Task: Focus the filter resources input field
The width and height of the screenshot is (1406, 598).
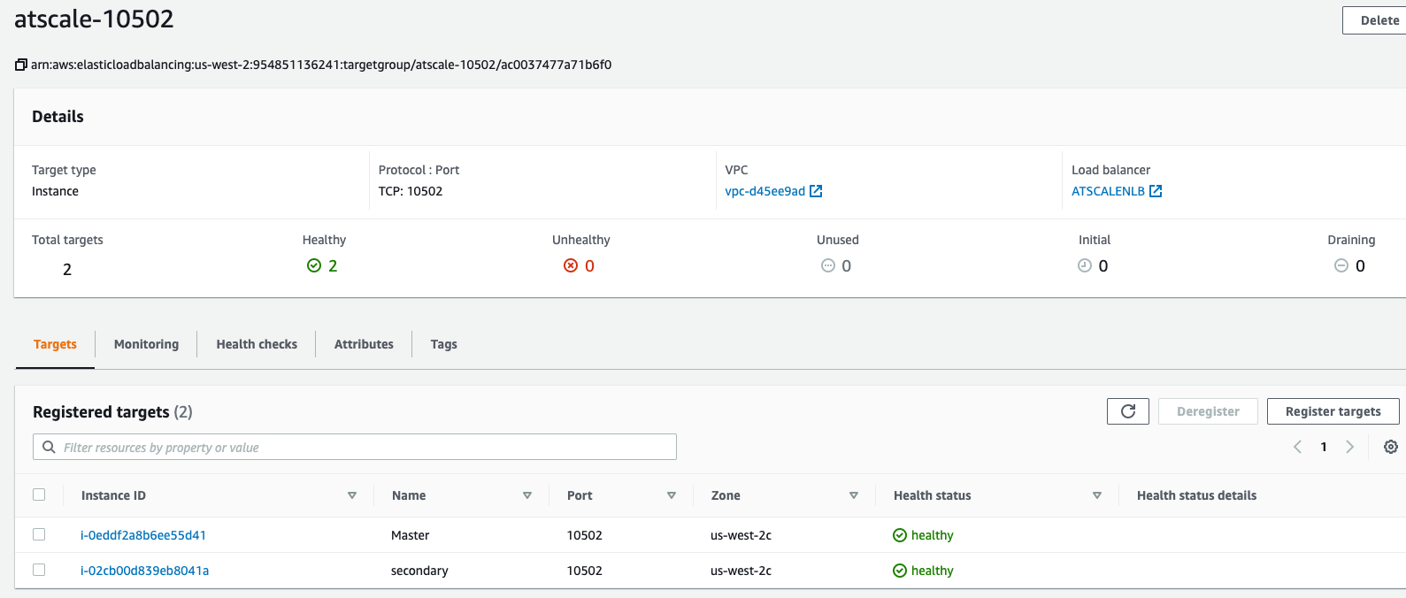Action: tap(355, 447)
